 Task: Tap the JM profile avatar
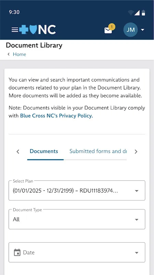coord(131,30)
